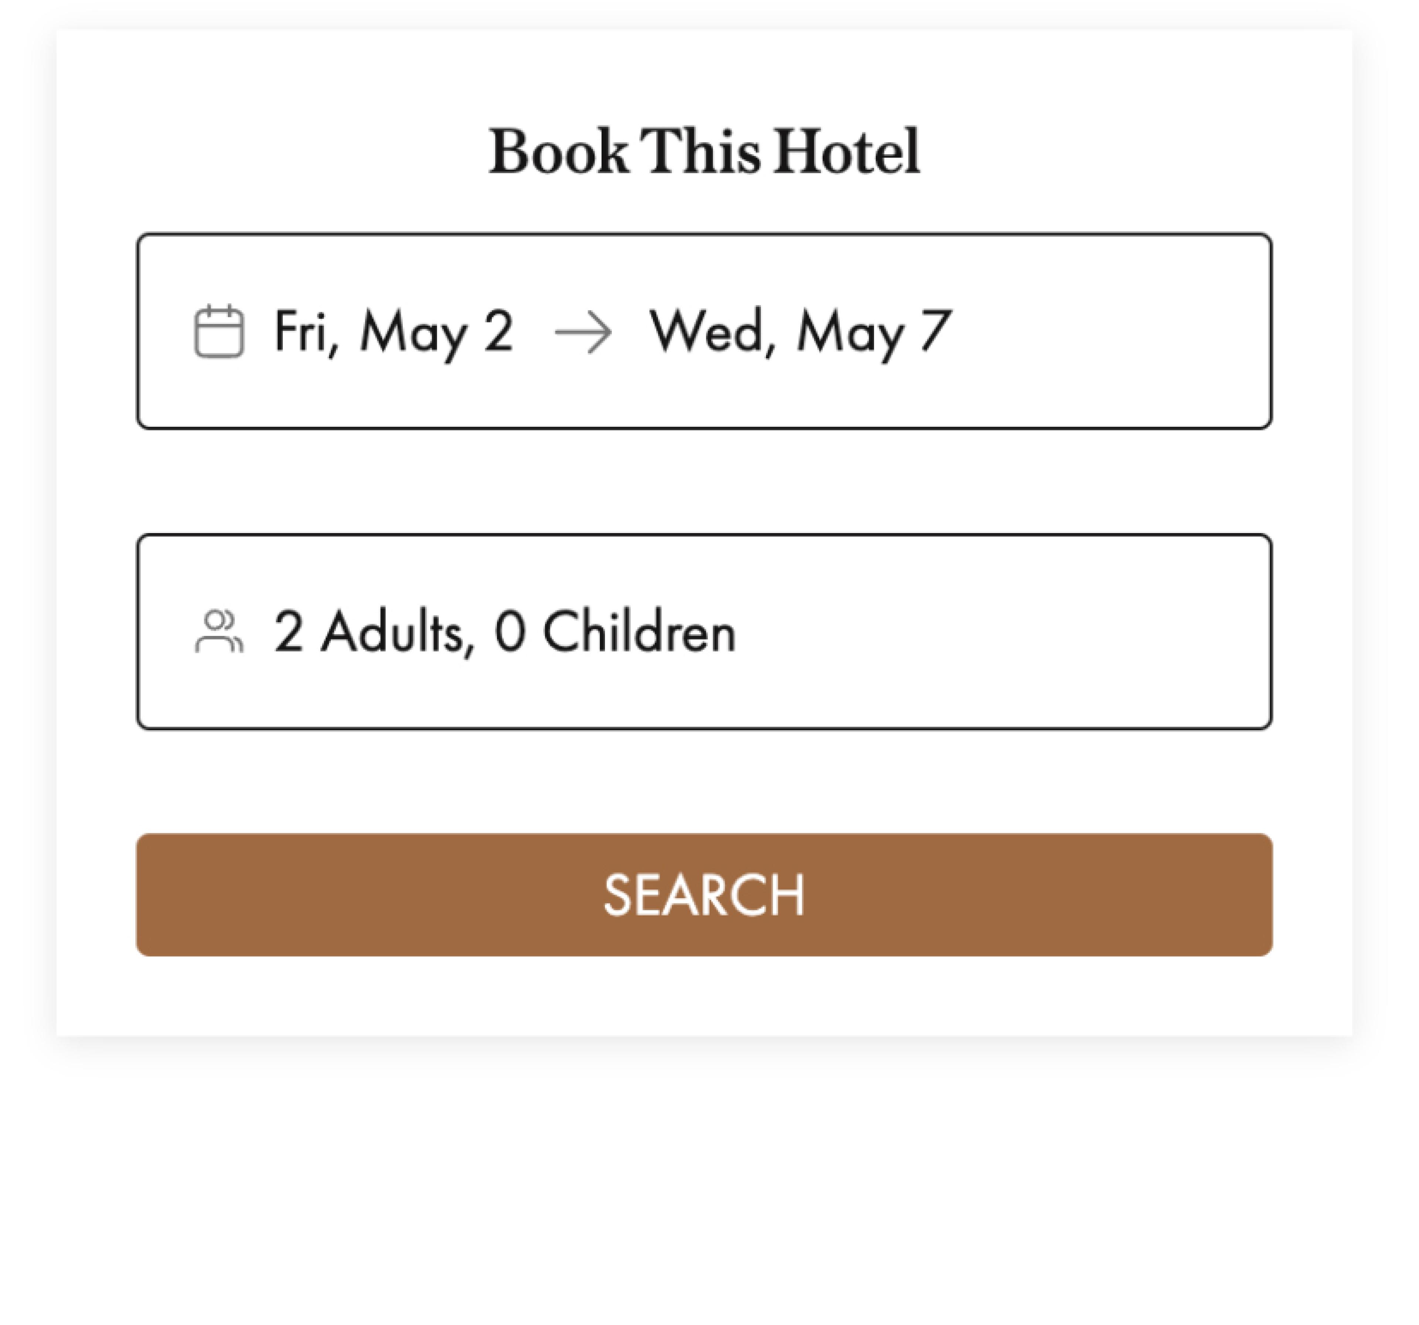Click the calendar icon in date field
Screen dimensions: 1419x1325
coord(219,331)
